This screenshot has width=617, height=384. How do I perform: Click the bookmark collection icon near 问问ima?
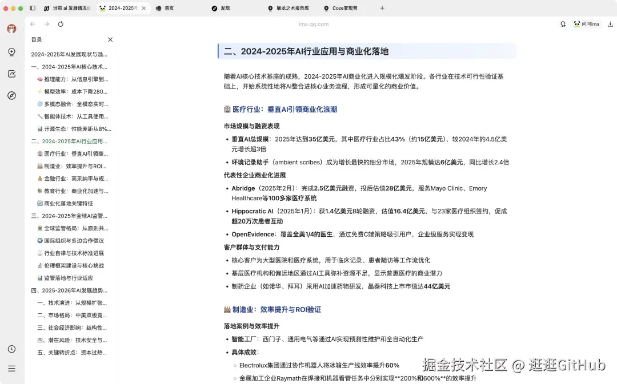click(x=563, y=24)
